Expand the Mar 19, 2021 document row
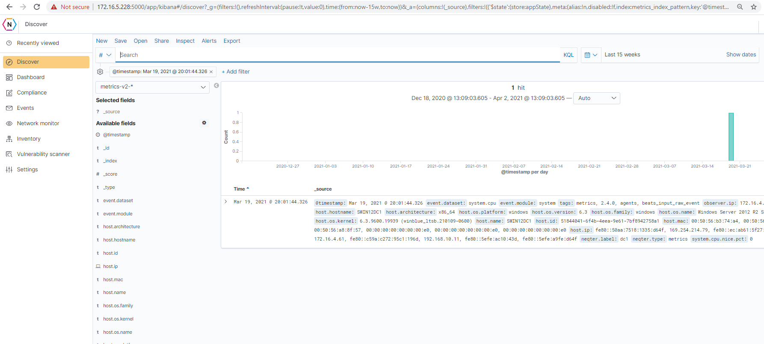The width and height of the screenshot is (764, 344). point(226,202)
